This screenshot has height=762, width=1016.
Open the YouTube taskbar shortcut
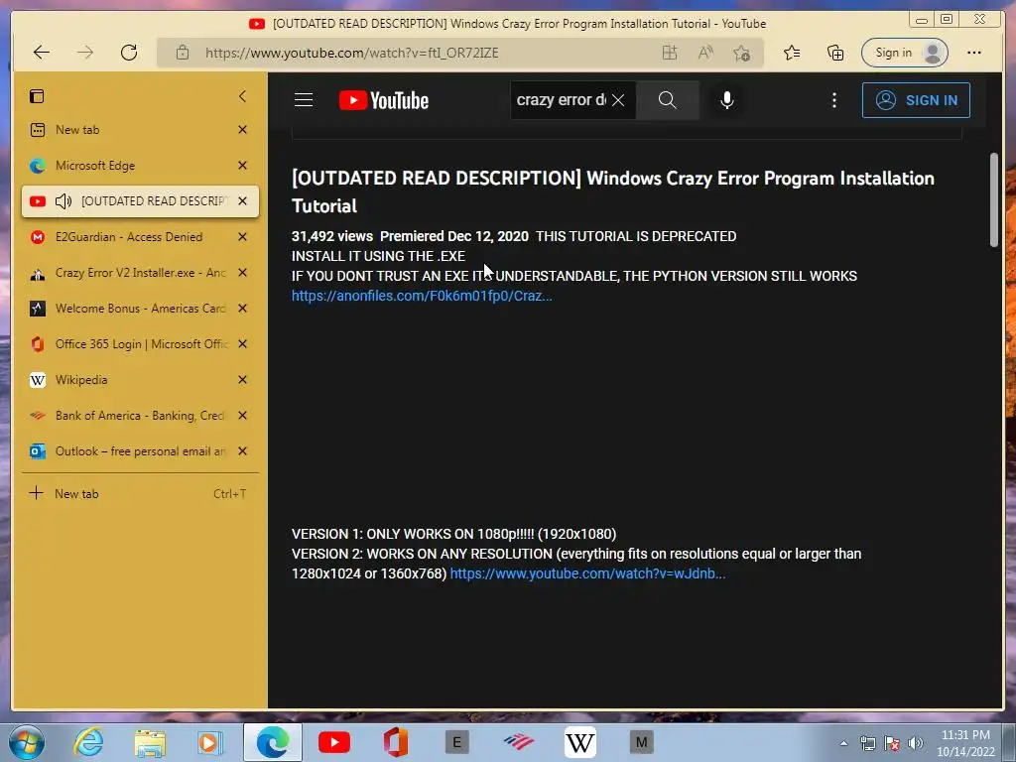pos(334,742)
